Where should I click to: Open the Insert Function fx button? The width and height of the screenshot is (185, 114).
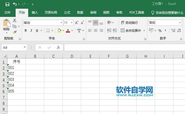click(x=58, y=47)
